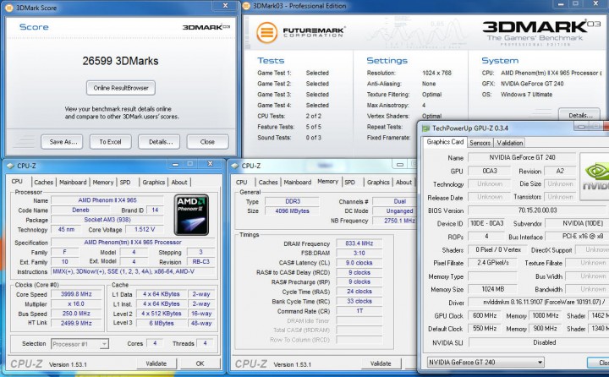Click right CPU-Z title bar icon

pyautogui.click(x=234, y=166)
